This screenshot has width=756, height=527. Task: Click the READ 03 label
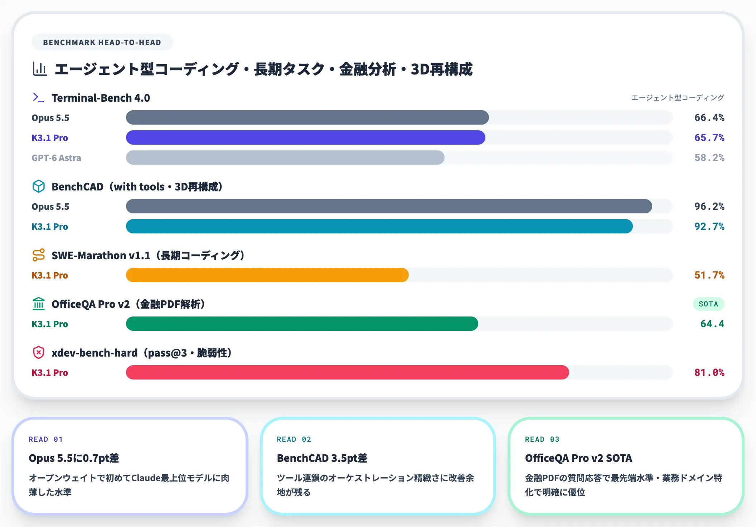(x=542, y=439)
